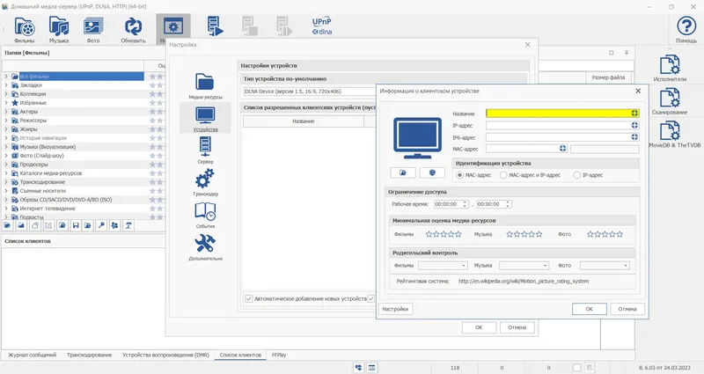Open the Помощь help icon
The width and height of the screenshot is (704, 374).
(x=686, y=27)
